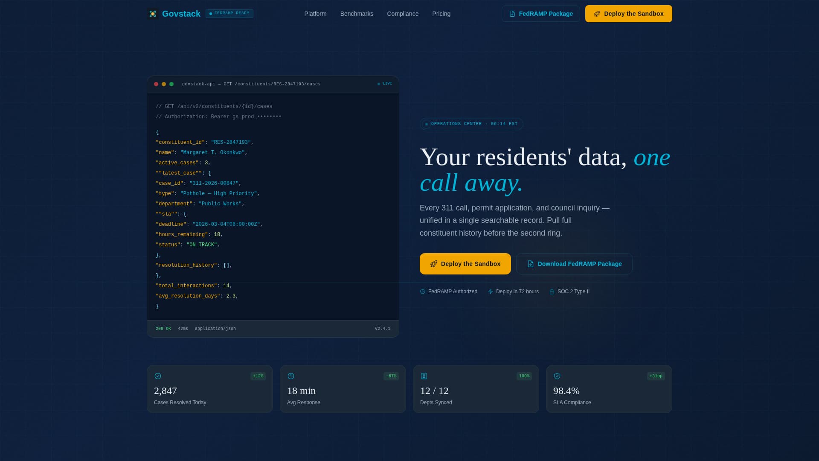Open the Platform nav item
The height and width of the screenshot is (461, 819).
(315, 14)
